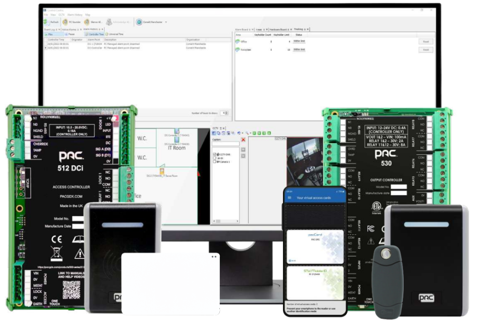
Task: Uncheck the CCTV DVR checkbox
Action: [x=214, y=154]
